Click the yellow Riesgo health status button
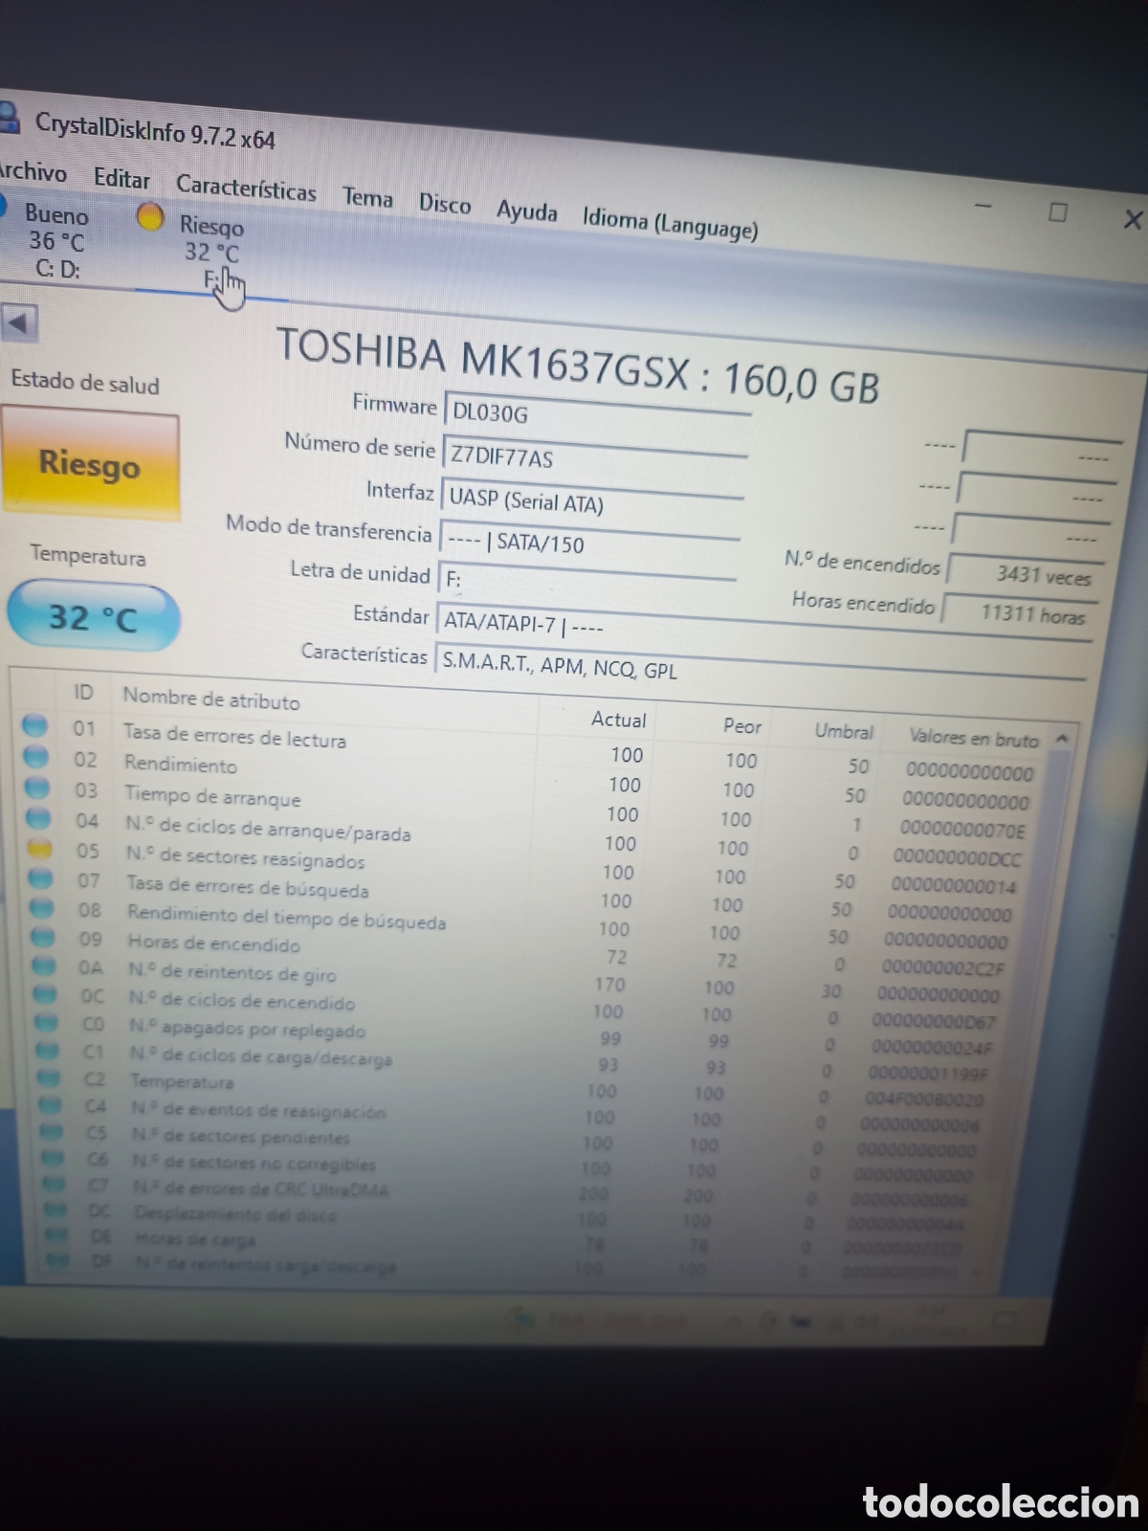 [90, 464]
